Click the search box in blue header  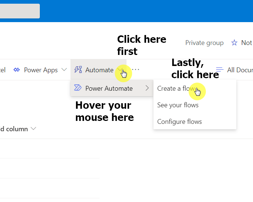point(20,11)
